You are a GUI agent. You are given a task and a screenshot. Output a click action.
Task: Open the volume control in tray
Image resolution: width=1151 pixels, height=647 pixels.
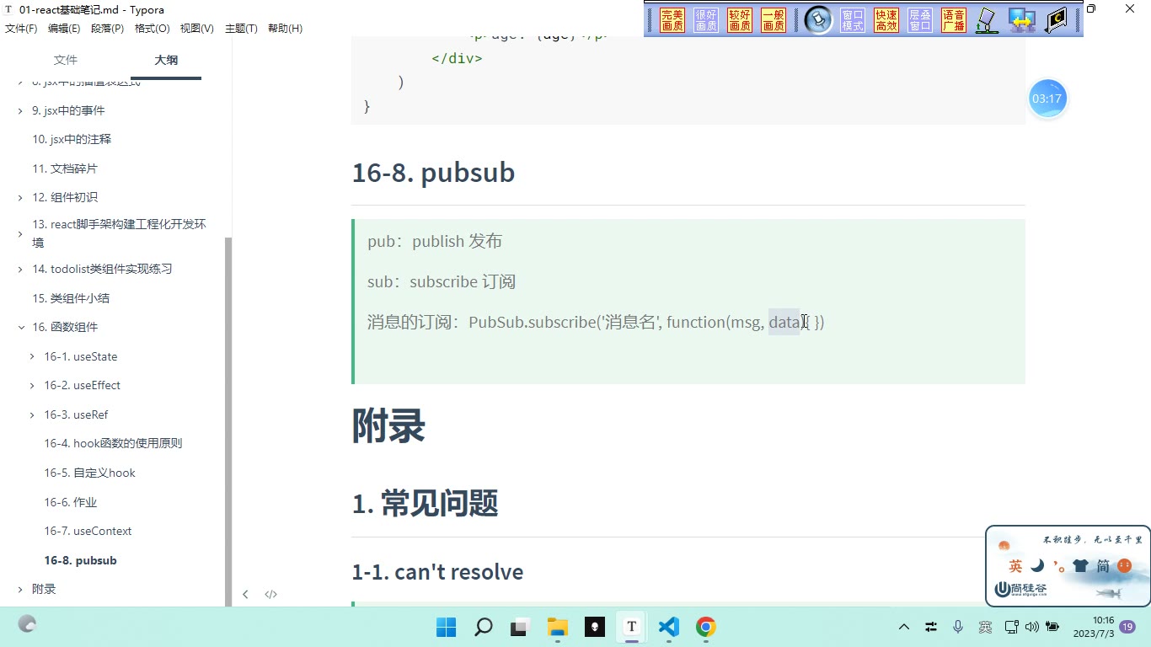[x=1032, y=627]
